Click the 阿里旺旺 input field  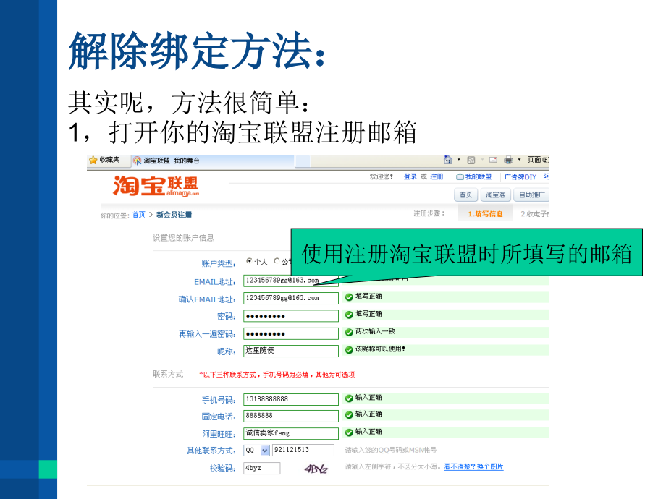click(291, 433)
